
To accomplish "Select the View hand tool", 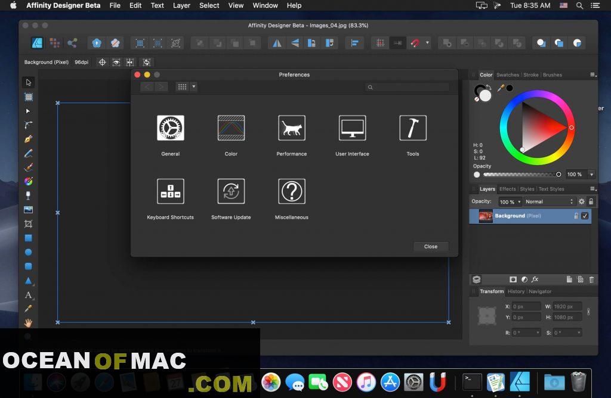I will point(28,323).
